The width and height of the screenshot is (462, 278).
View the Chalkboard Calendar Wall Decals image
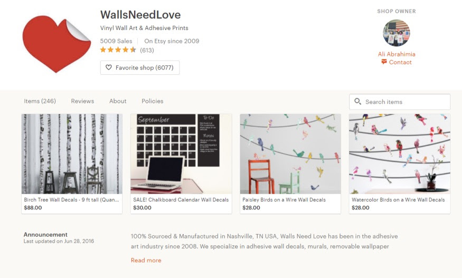point(181,154)
